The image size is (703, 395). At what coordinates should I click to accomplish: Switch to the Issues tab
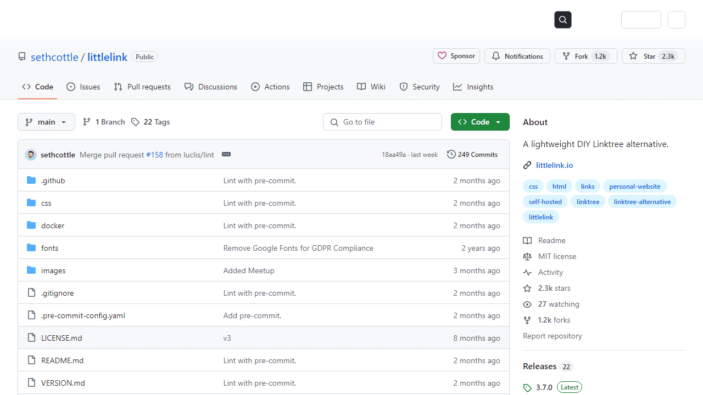83,87
